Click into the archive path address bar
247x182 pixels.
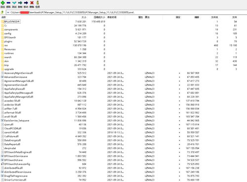[x=126, y=12]
